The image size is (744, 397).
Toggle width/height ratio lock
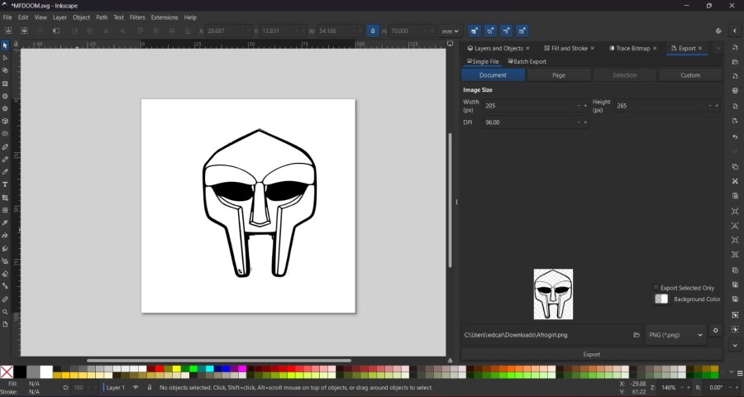(x=373, y=31)
